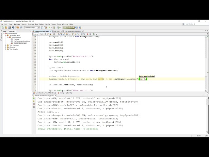
Task: Click the Output panel vertical scrollbar
Action: (x=207, y=115)
